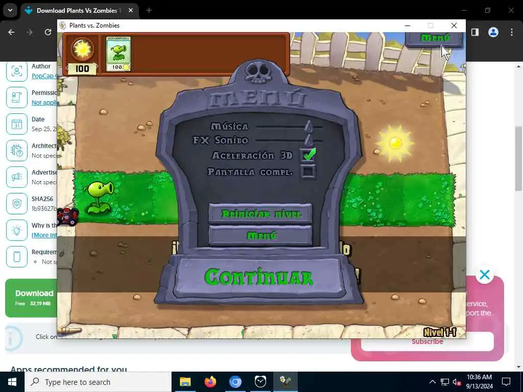Screen dimensions: 523x392
Task: Click the Chrome back arrow
Action: (x=11, y=32)
